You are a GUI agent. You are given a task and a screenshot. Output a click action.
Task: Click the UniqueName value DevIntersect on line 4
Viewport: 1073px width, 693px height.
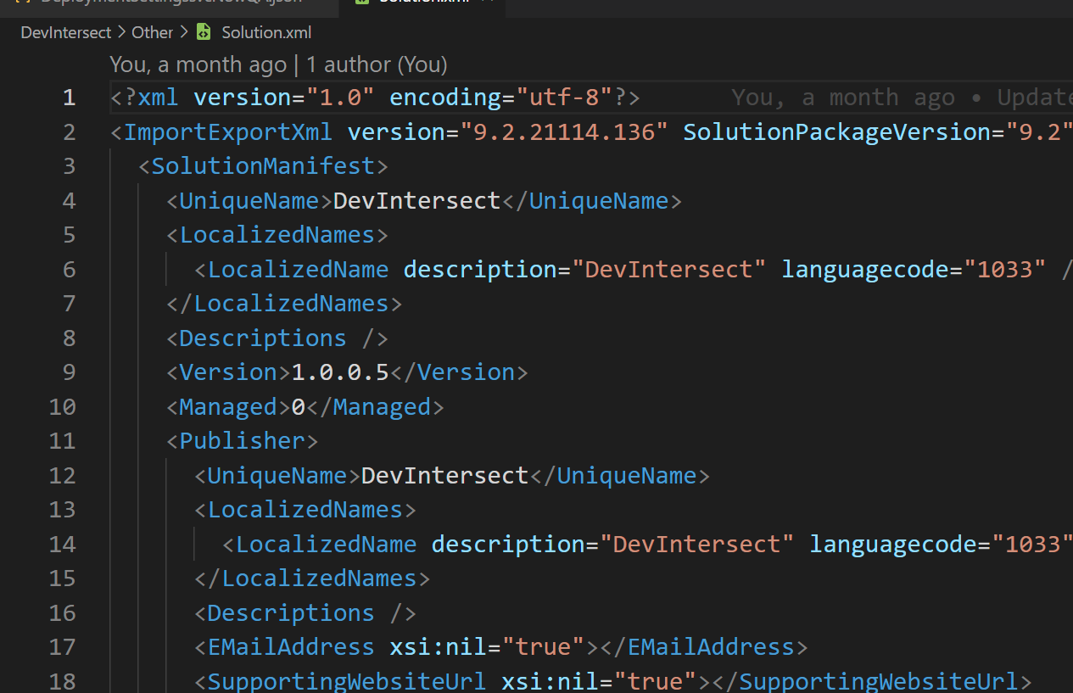point(416,200)
